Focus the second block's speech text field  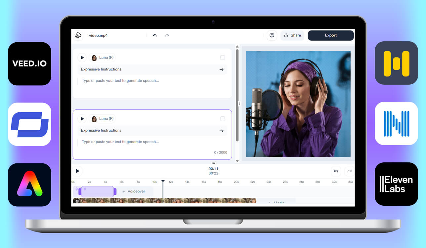152,142
